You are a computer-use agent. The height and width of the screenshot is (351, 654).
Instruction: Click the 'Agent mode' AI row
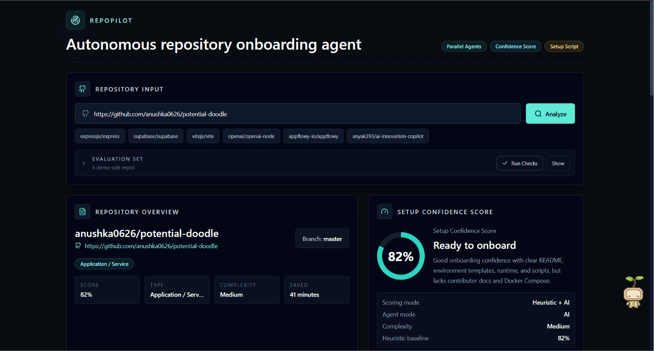click(476, 314)
